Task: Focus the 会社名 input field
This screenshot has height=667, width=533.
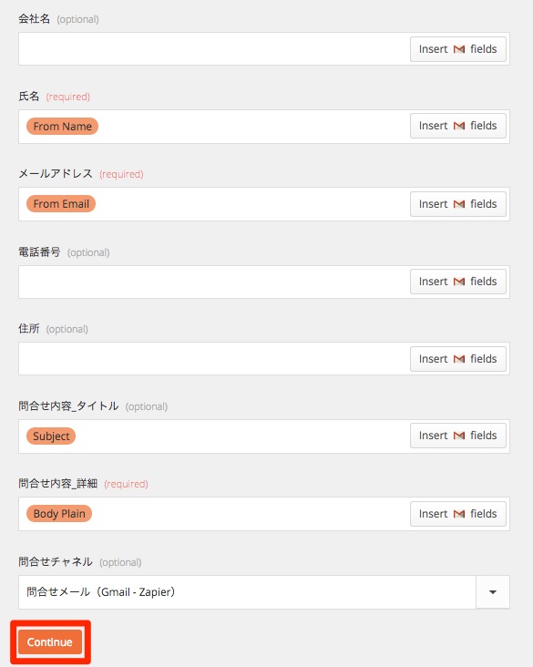Action: point(214,49)
